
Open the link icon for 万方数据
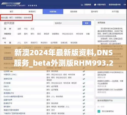click(84, 83)
